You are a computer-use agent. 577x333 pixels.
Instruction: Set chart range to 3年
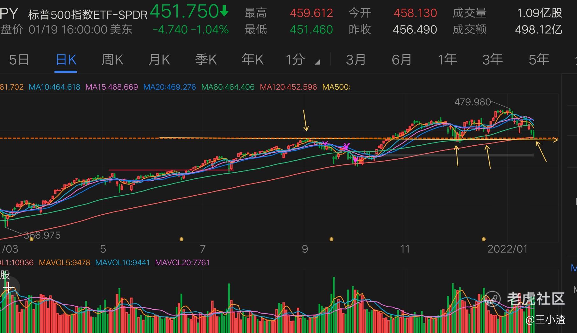492,60
